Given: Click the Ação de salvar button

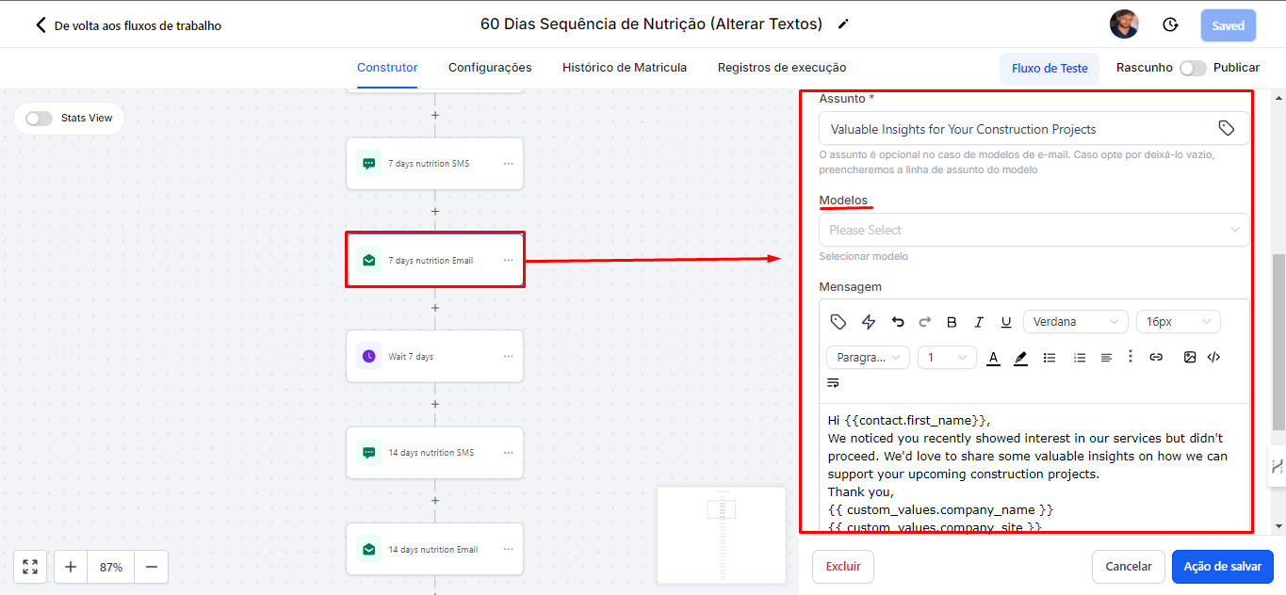Looking at the screenshot, I should 1222,567.
